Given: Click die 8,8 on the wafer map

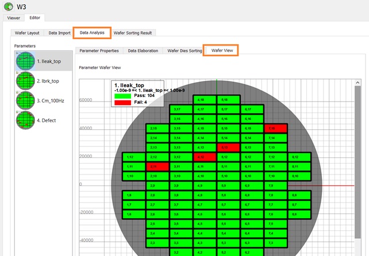Looking at the screenshot, I should 299,195.
